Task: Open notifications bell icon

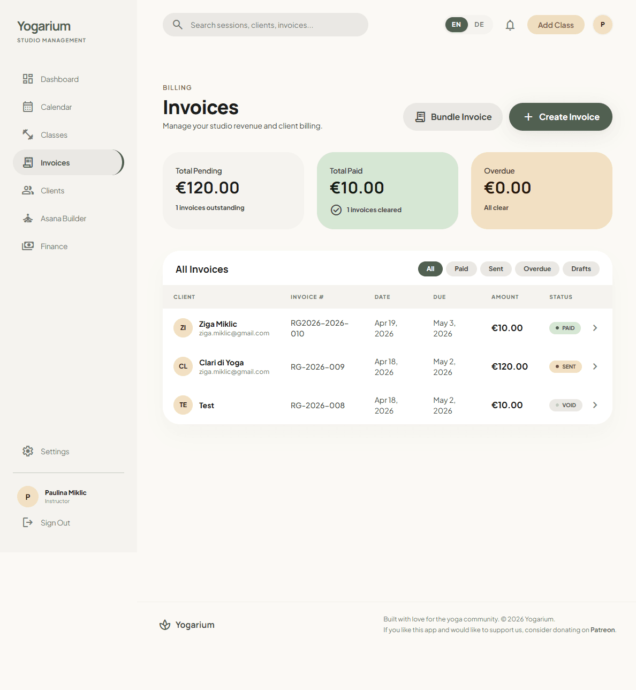Action: (510, 25)
